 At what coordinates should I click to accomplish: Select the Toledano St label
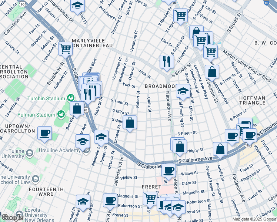point(212,91)
